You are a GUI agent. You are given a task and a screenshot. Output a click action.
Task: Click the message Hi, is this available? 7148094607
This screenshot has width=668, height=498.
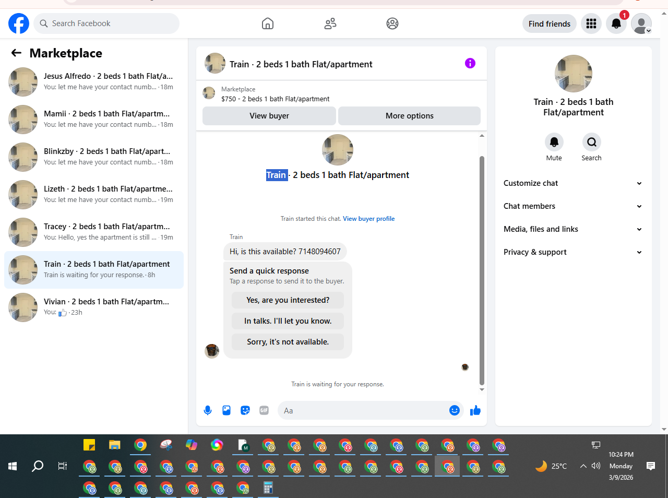coord(285,251)
